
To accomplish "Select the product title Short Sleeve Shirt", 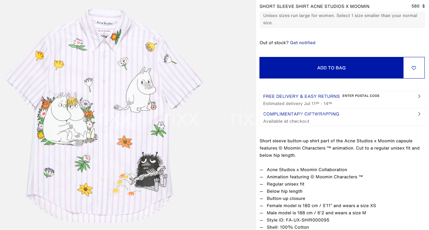I will pyautogui.click(x=314, y=6).
